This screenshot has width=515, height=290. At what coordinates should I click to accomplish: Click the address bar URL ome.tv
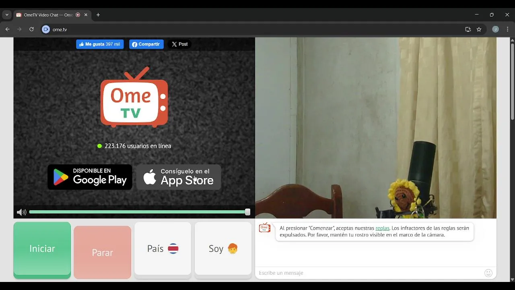(60, 29)
